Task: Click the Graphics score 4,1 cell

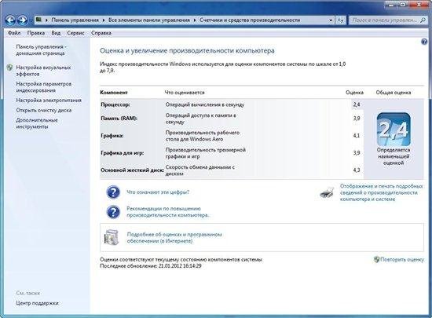Action: click(357, 136)
